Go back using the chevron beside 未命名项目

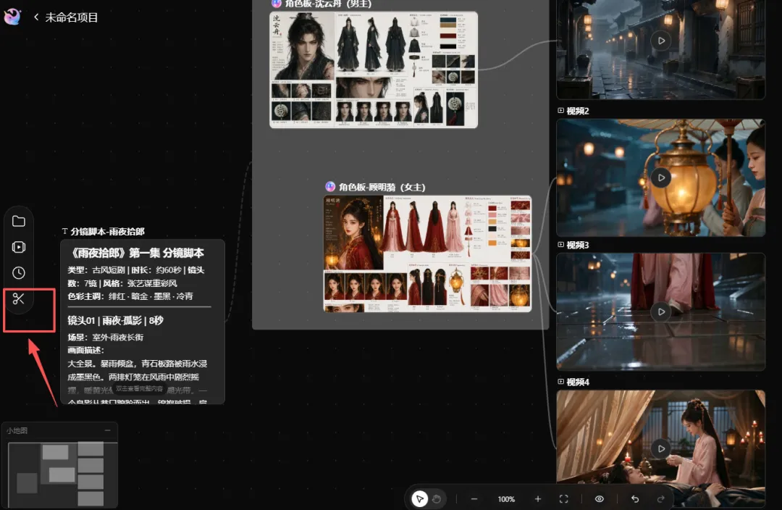[x=36, y=17]
